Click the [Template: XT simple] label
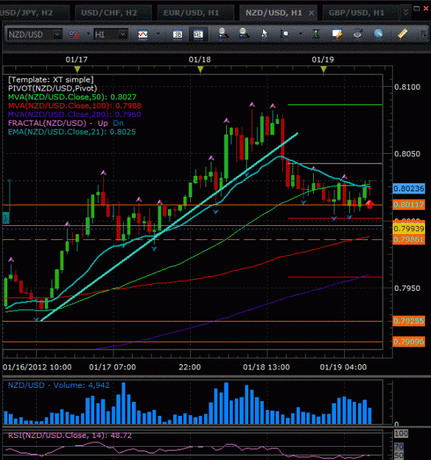This screenshot has width=431, height=460. [x=51, y=79]
